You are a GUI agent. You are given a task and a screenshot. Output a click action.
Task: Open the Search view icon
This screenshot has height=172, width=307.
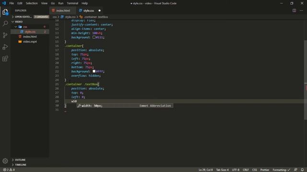5,23
